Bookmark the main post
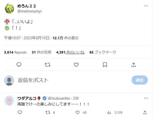 pos(105,65)
